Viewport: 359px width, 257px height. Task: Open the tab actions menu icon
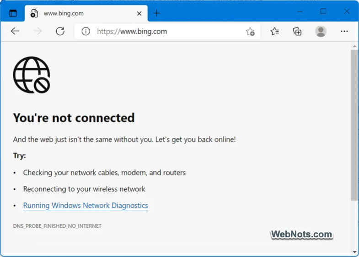(x=13, y=13)
